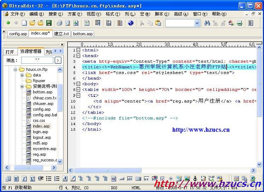Screen dimensions: 264x192
Task: Collapse the html tag fold on line 1
Action: tap(78, 50)
